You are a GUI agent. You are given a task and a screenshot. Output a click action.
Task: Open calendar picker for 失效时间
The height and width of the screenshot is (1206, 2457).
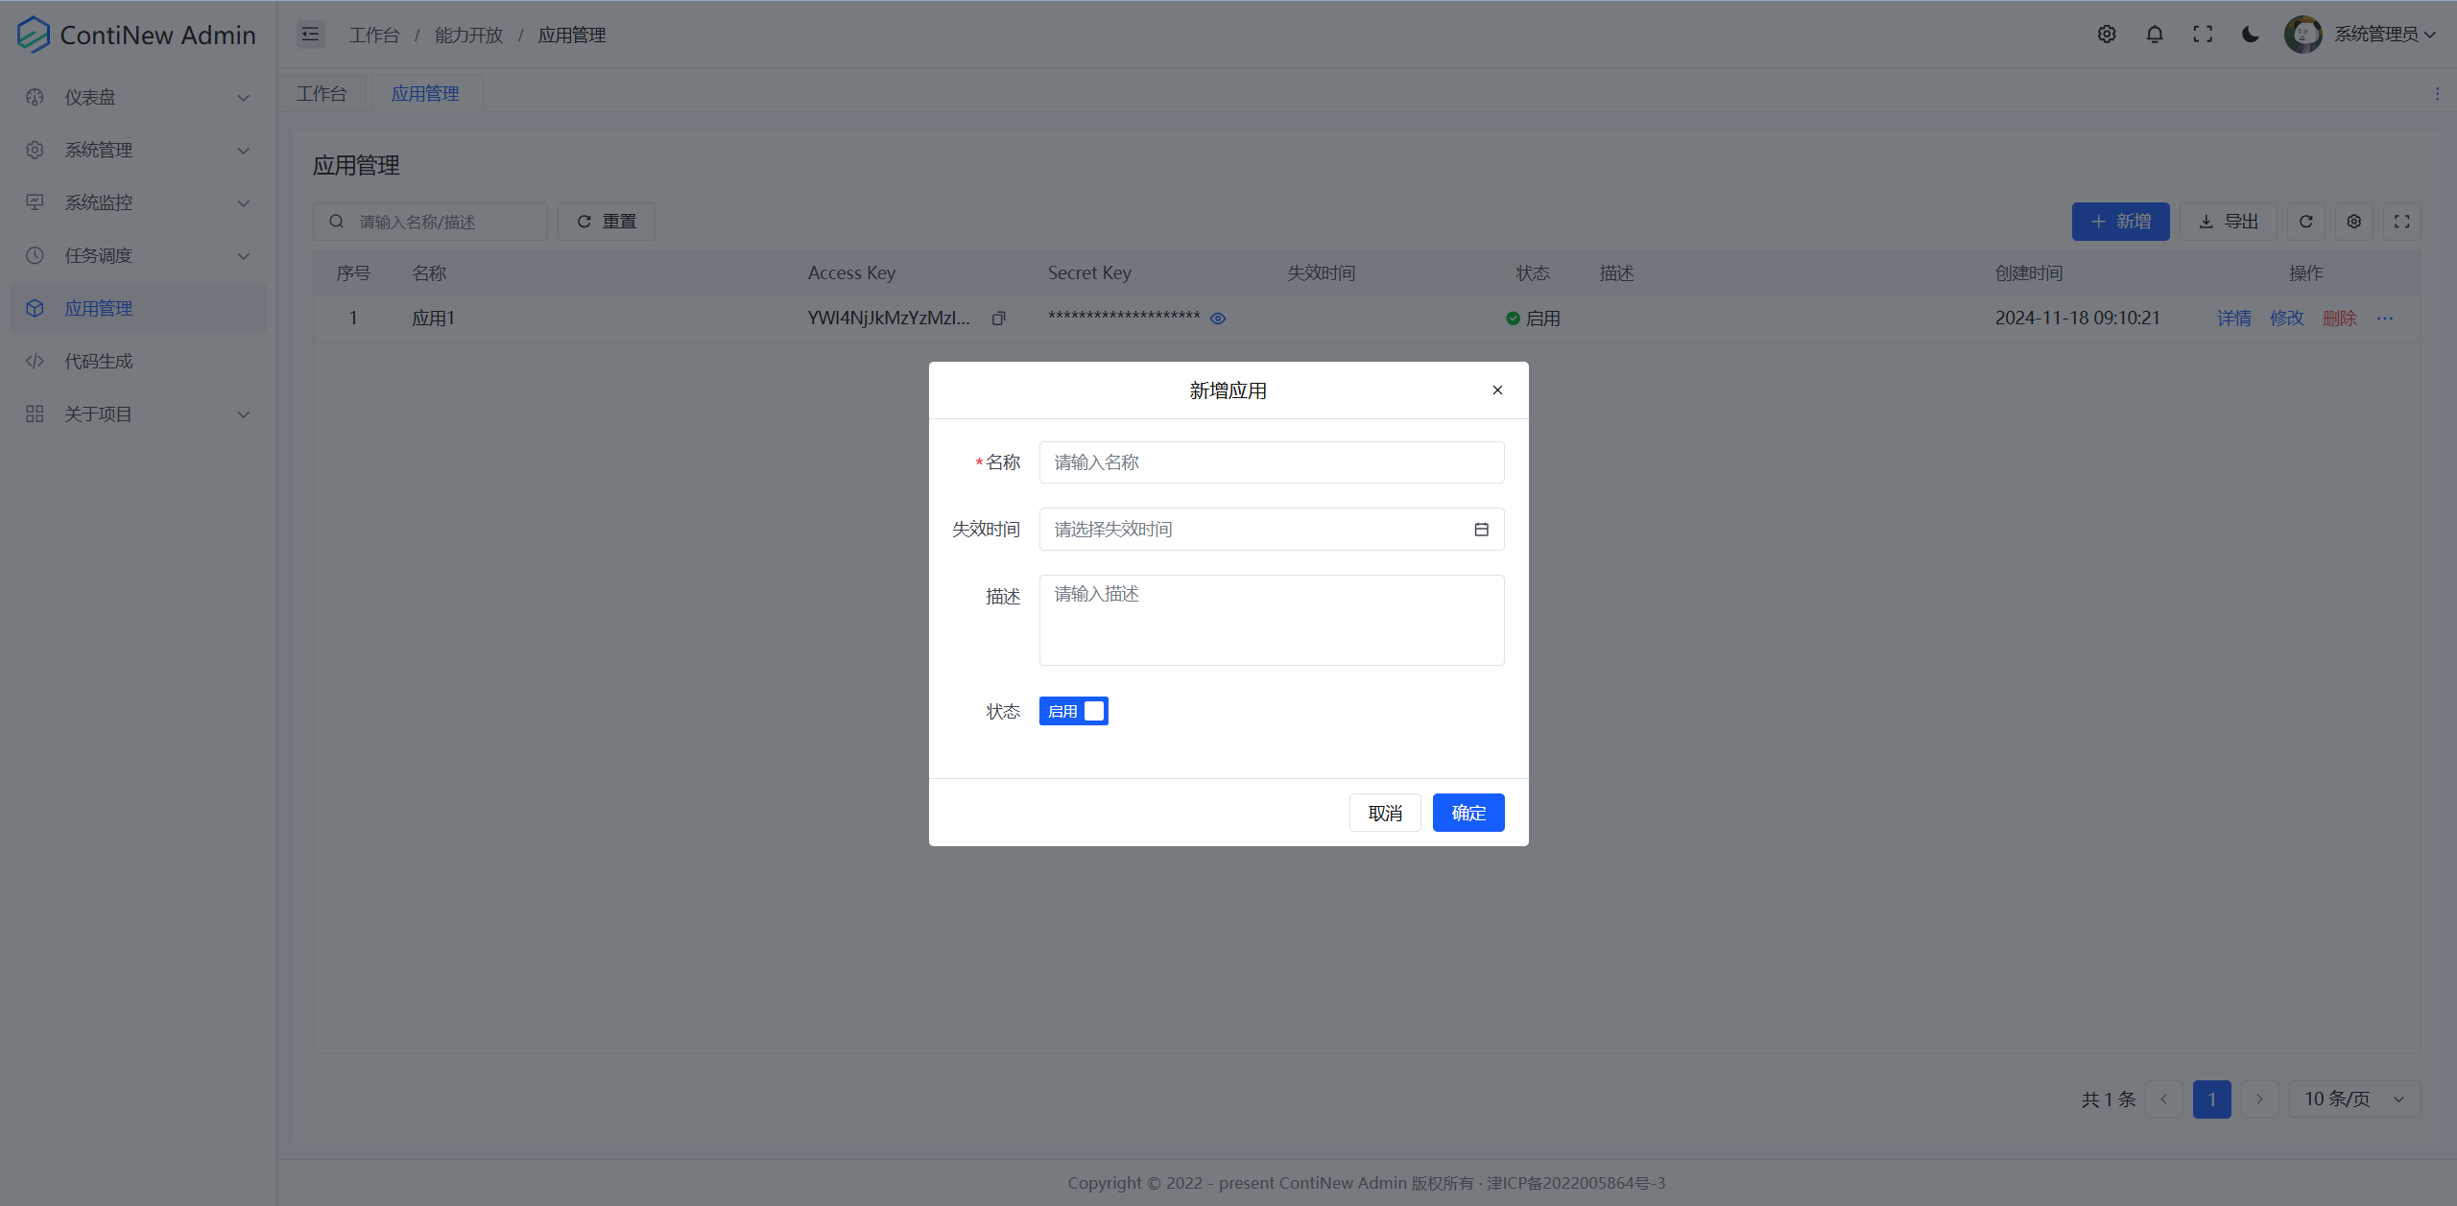pos(1481,530)
